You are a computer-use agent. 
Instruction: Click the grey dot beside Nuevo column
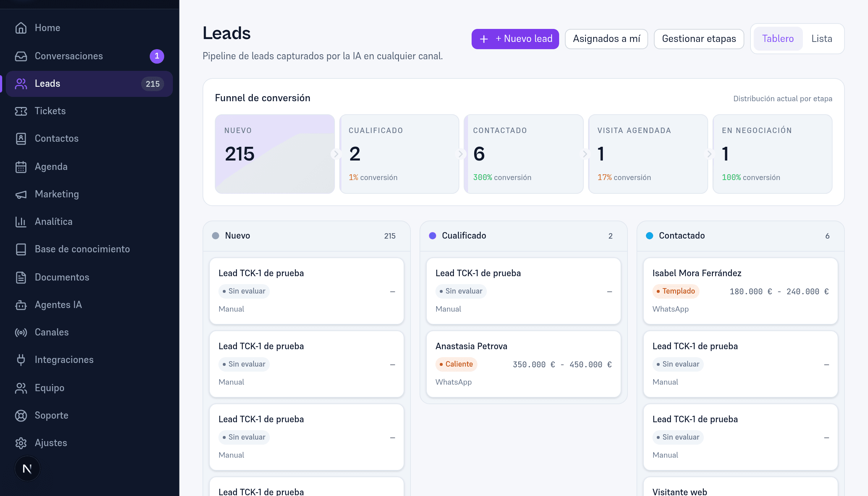(216, 236)
